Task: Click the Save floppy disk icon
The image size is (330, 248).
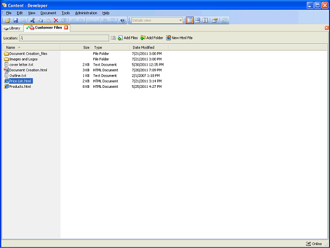Action: pos(15,21)
